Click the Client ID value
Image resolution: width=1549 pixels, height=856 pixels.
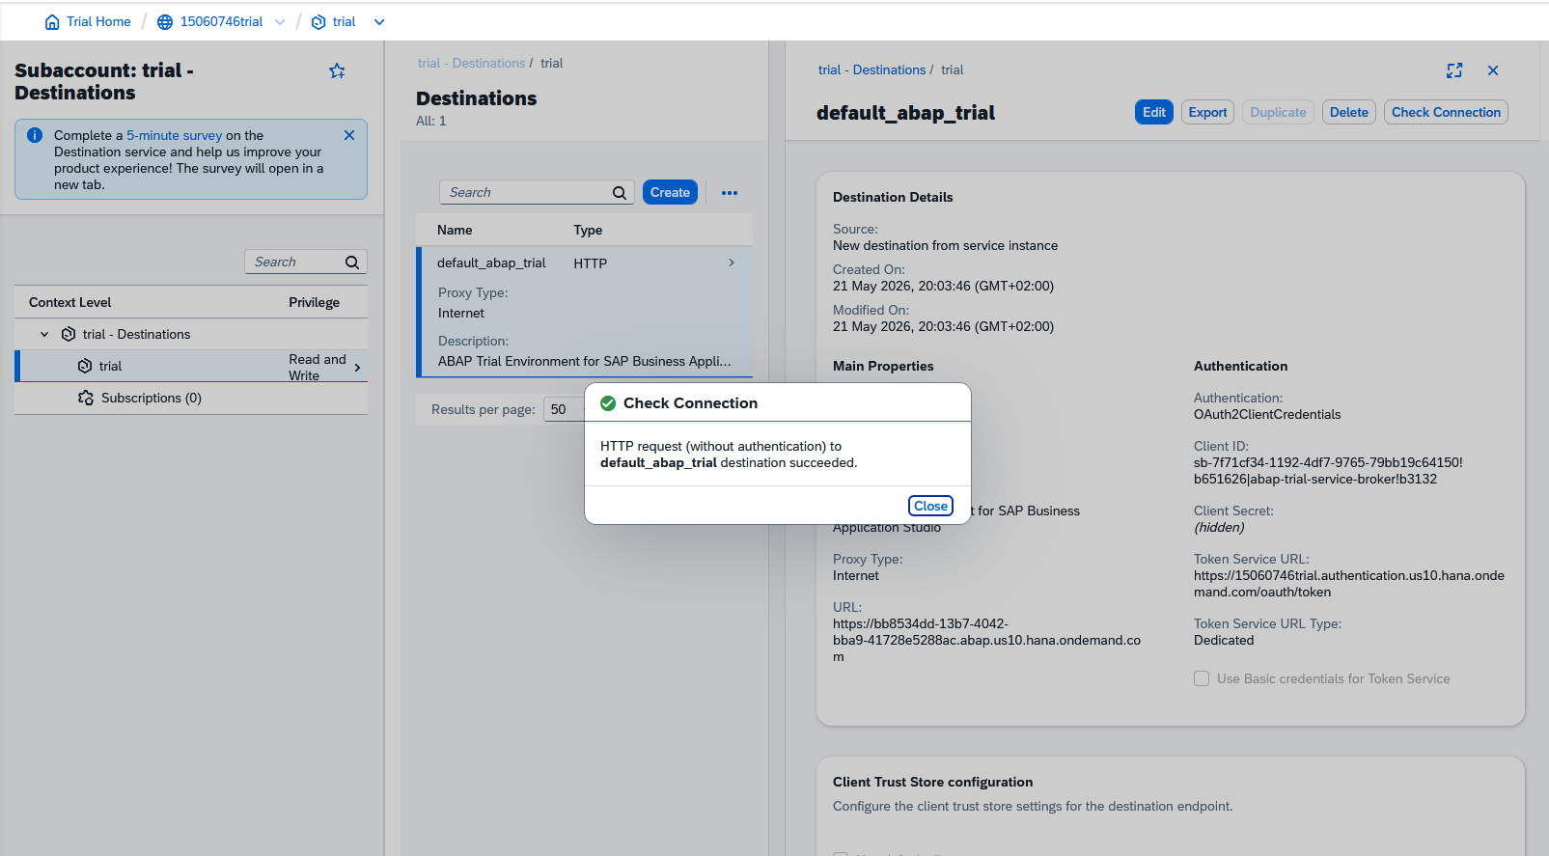(1328, 471)
